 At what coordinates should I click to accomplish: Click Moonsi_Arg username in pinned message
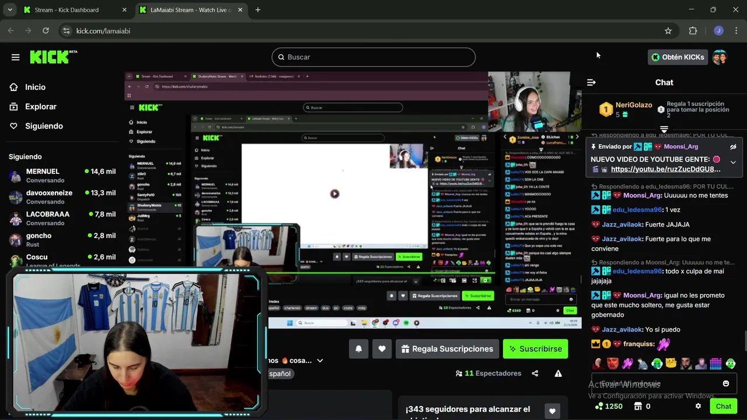pos(681,146)
